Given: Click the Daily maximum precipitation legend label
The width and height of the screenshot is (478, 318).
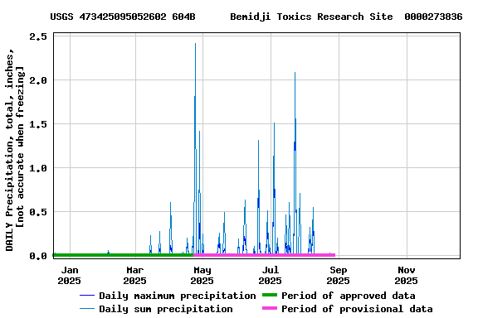Looking at the screenshot, I should point(178,296).
